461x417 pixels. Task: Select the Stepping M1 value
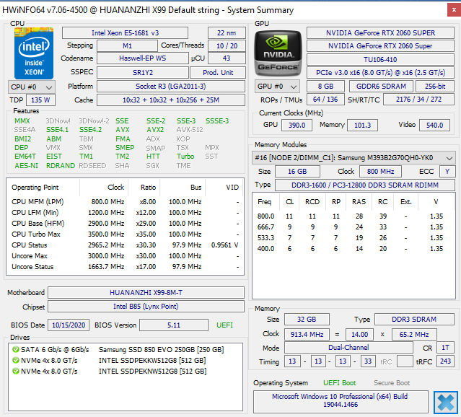tap(127, 46)
